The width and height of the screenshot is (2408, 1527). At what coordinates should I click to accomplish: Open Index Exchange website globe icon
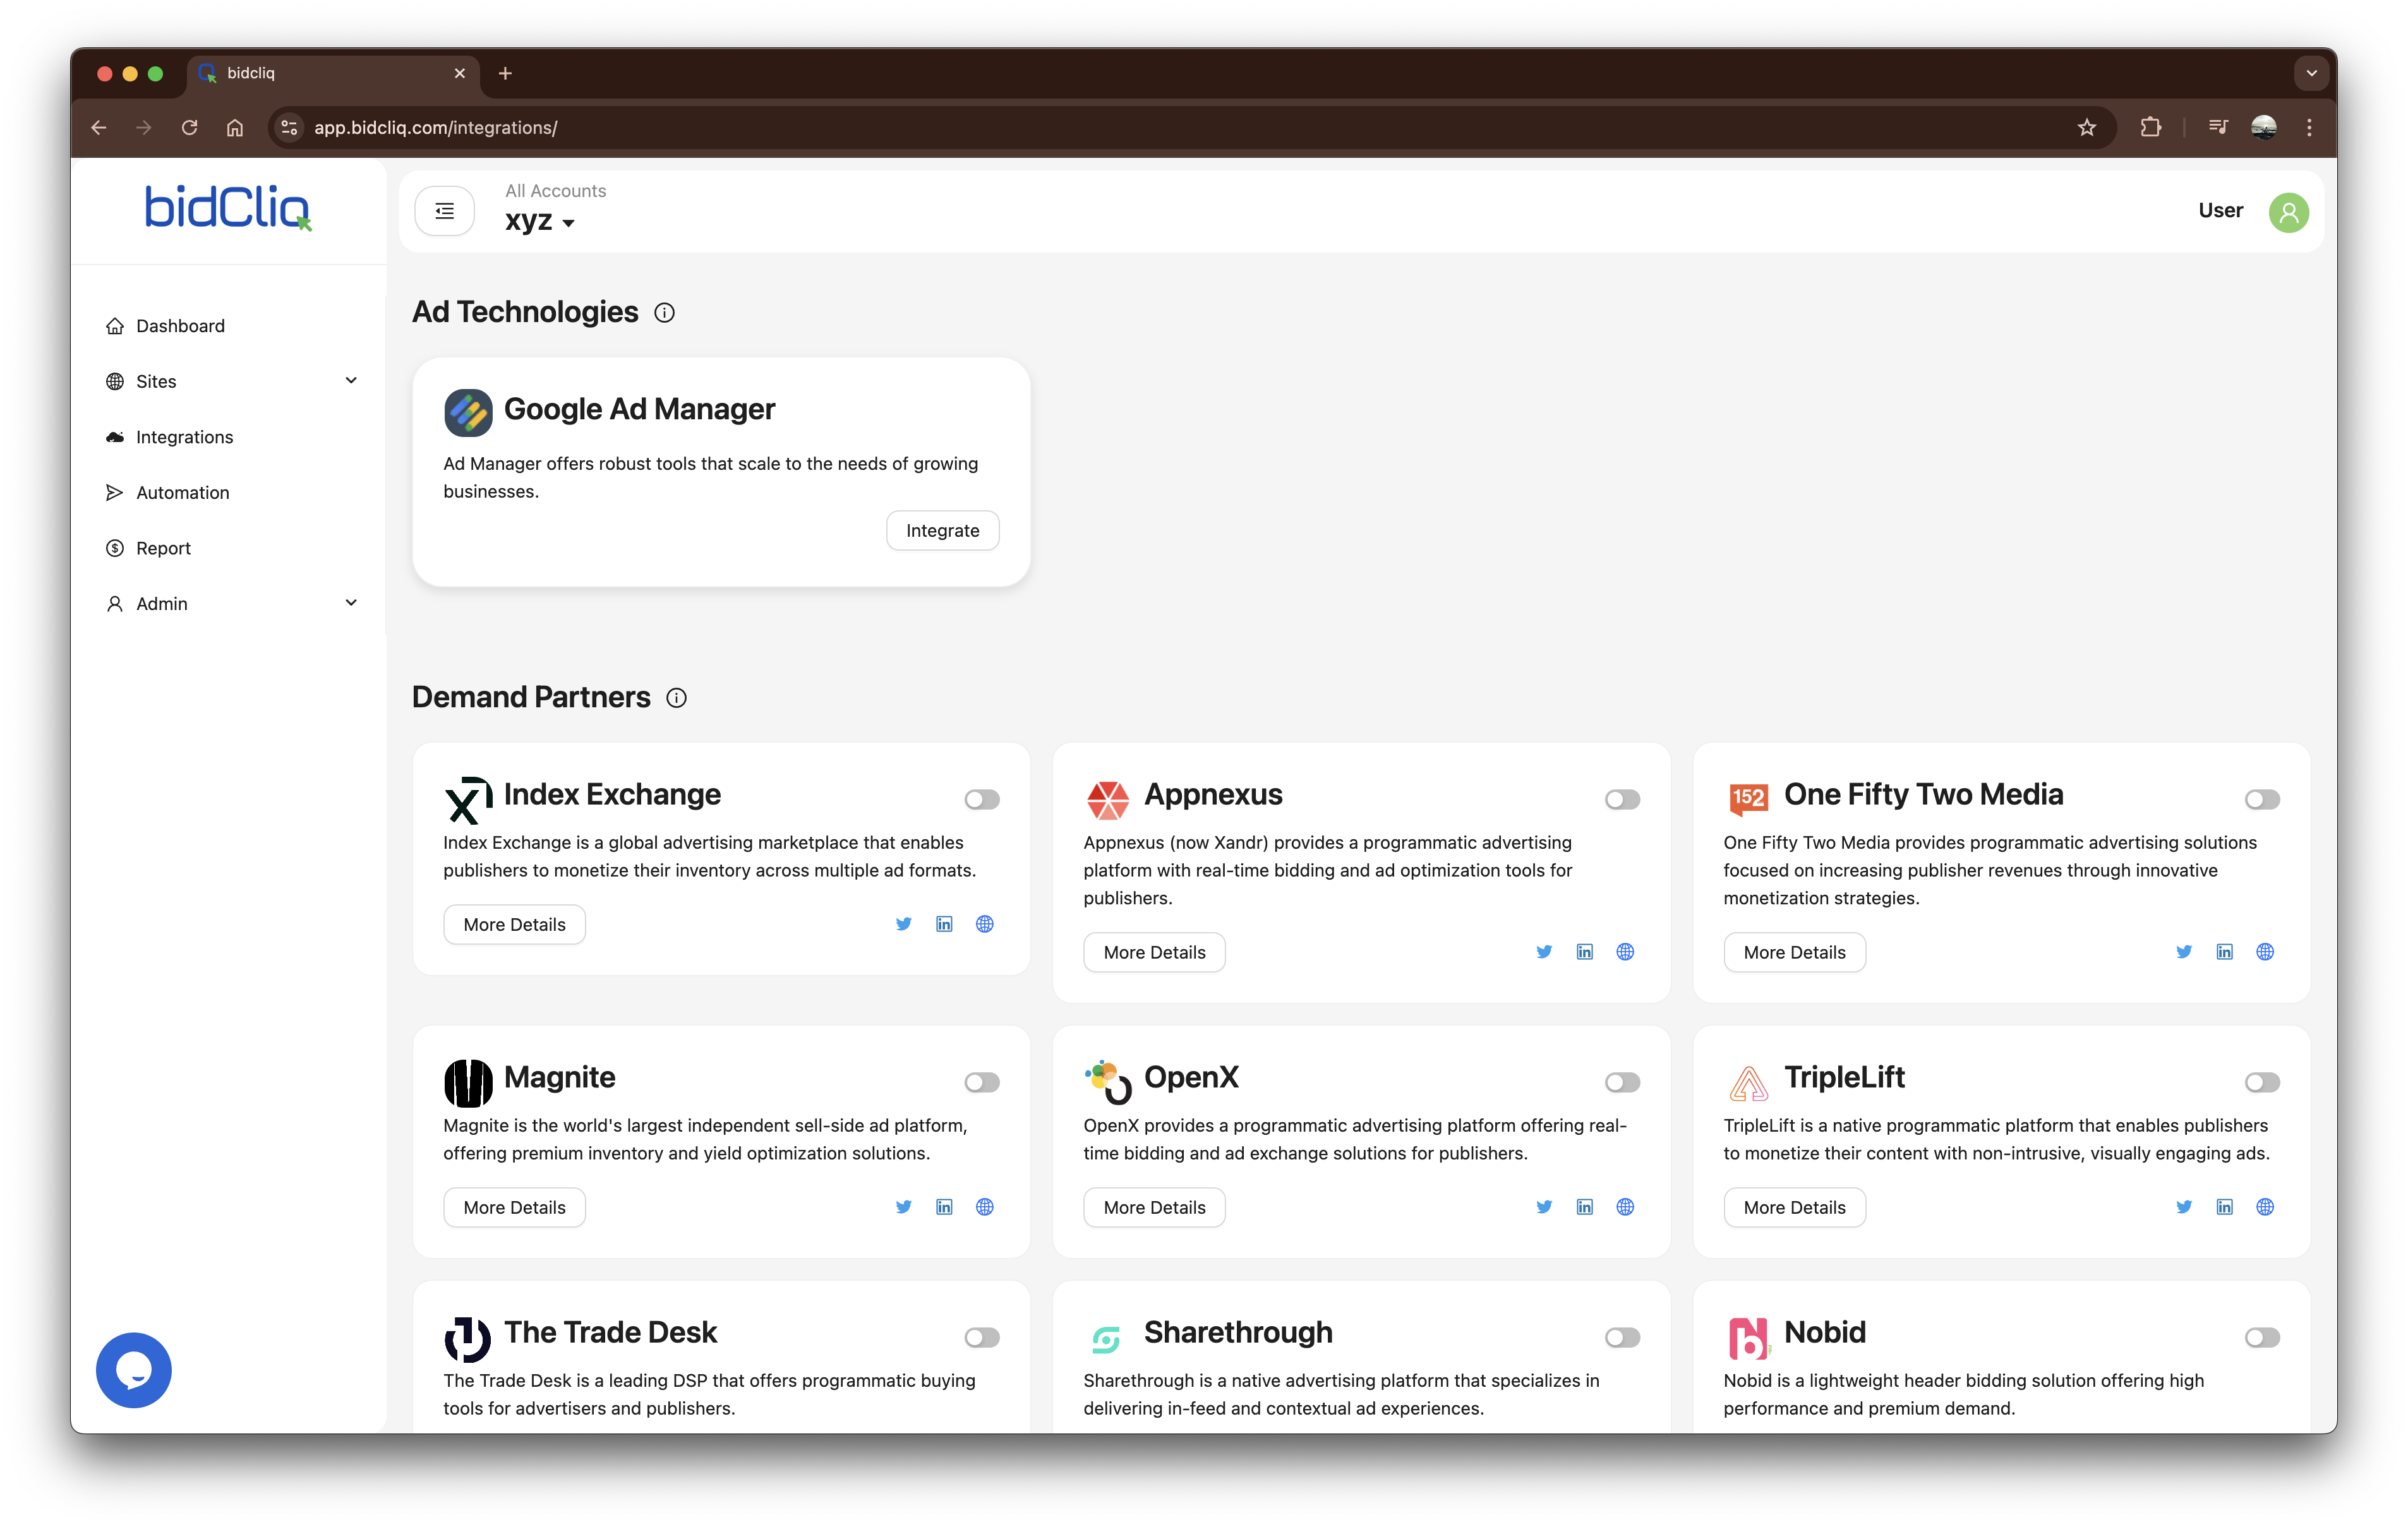tap(985, 924)
